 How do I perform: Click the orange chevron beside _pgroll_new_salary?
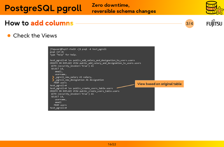coord(53,77)
